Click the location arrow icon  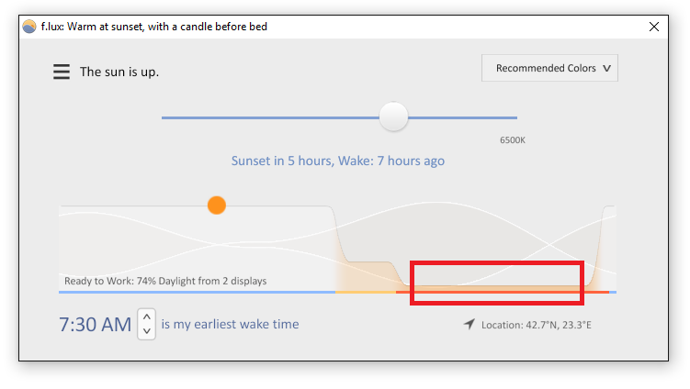coord(469,325)
